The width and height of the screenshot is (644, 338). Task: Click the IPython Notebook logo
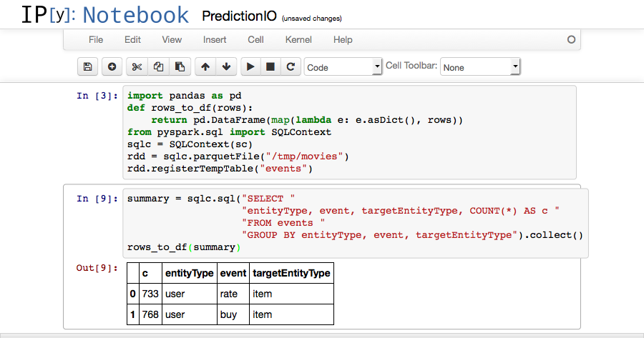click(x=104, y=15)
